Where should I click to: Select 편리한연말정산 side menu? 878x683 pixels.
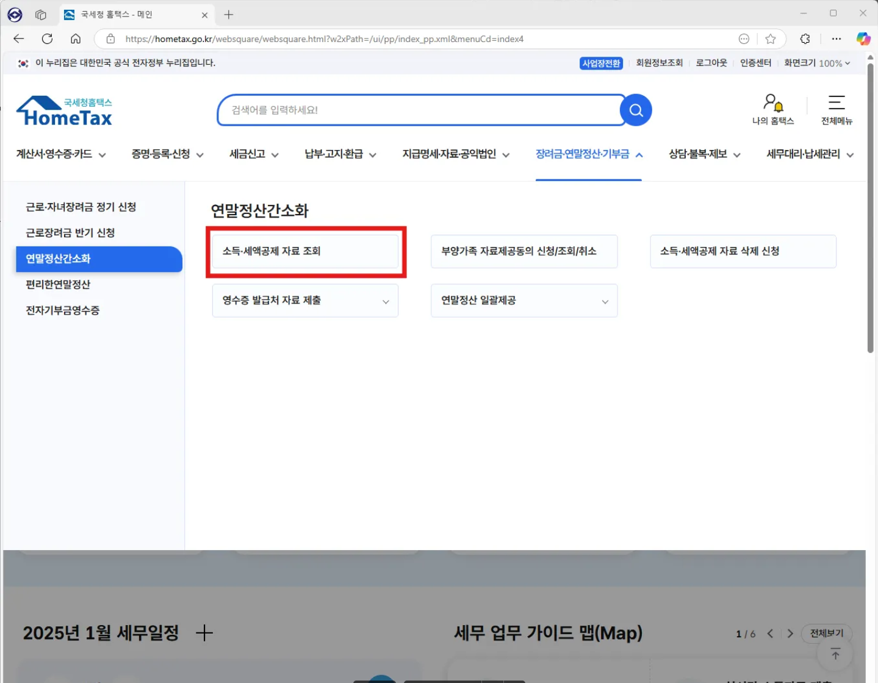58,285
